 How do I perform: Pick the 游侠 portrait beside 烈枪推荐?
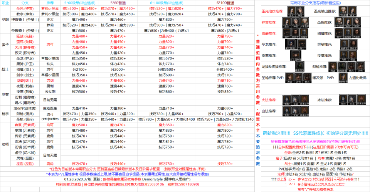360,67
